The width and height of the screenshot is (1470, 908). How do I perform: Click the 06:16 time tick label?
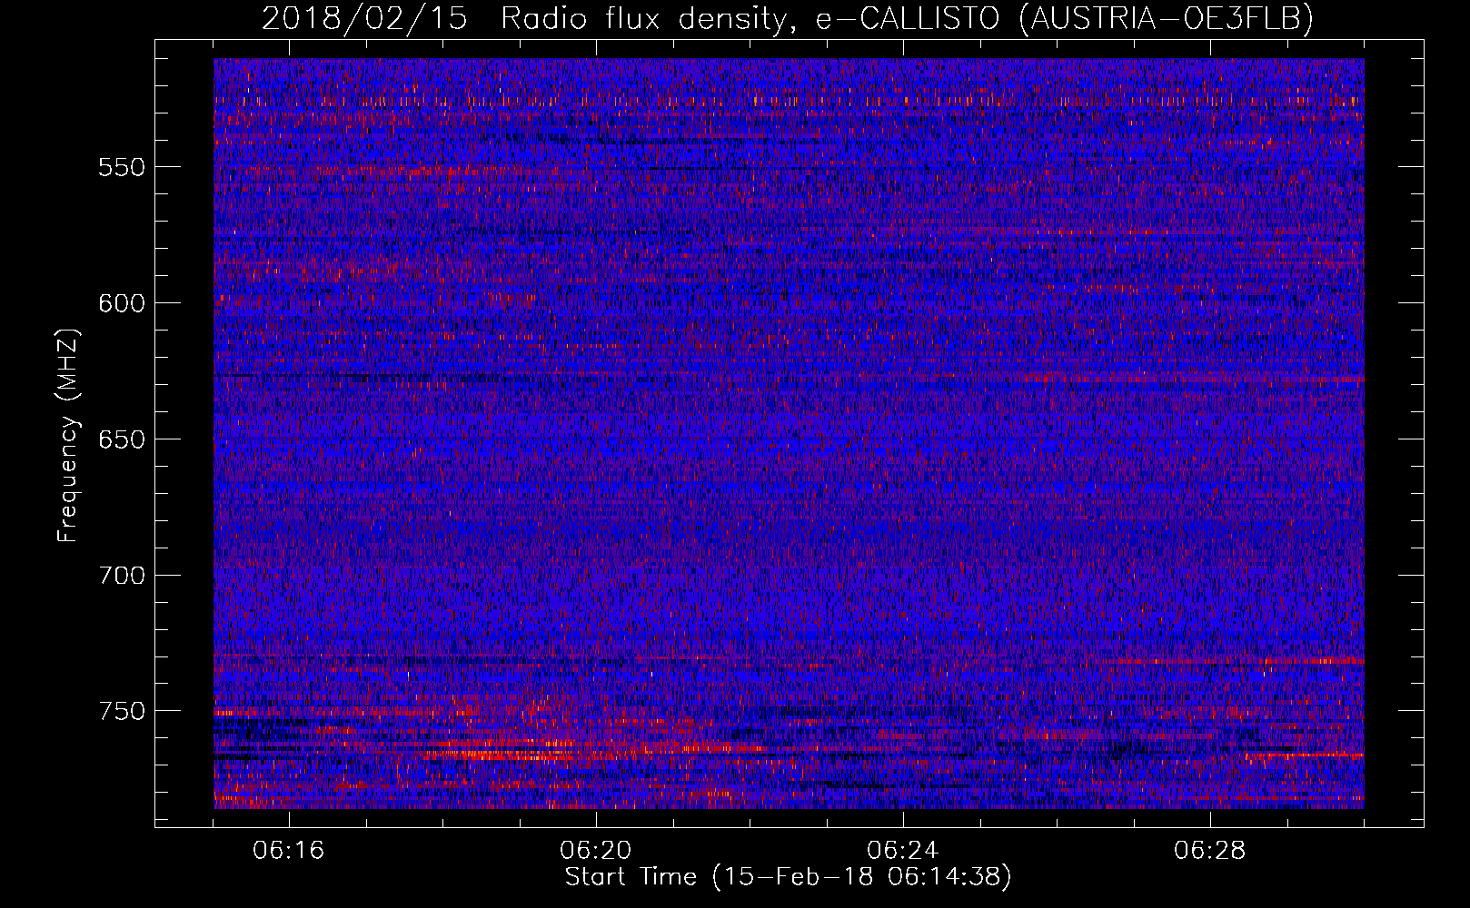[x=289, y=851]
